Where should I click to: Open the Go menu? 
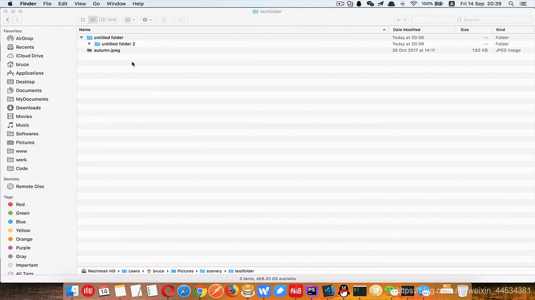[x=96, y=4]
